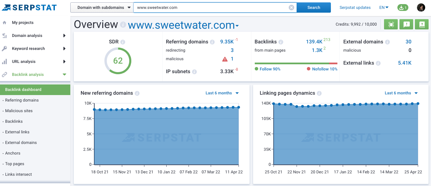Click the 5.41K external links value
Image resolution: width=431 pixels, height=186 pixels.
click(x=405, y=63)
